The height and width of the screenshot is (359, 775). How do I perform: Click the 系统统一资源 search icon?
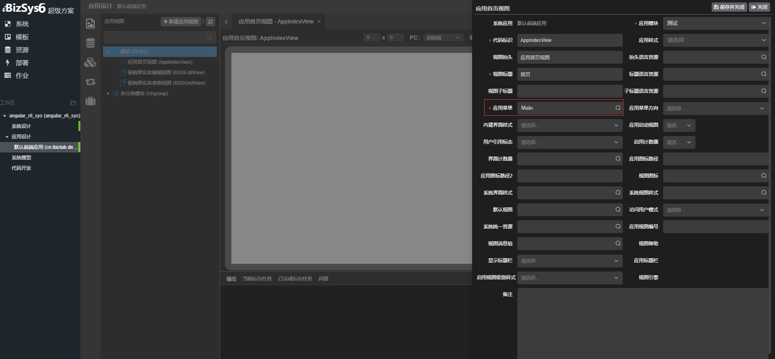coord(618,227)
